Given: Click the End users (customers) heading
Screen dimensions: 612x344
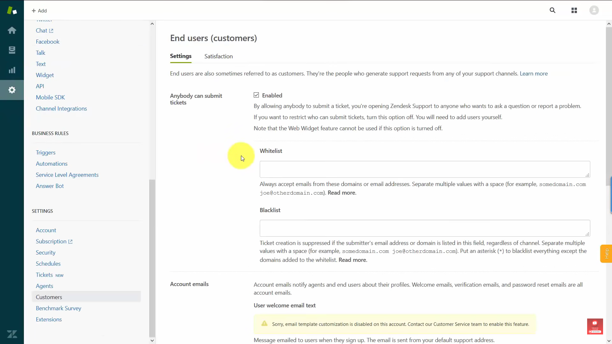Looking at the screenshot, I should tap(213, 38).
